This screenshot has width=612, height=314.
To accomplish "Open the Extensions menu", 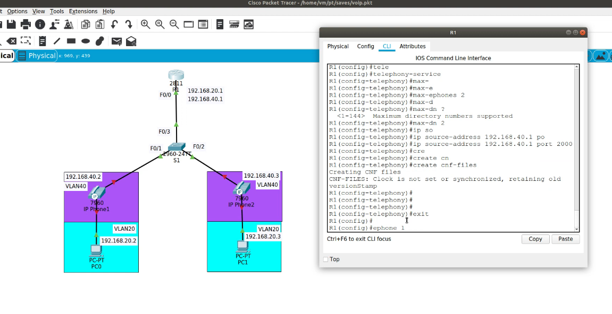I will pos(83,11).
